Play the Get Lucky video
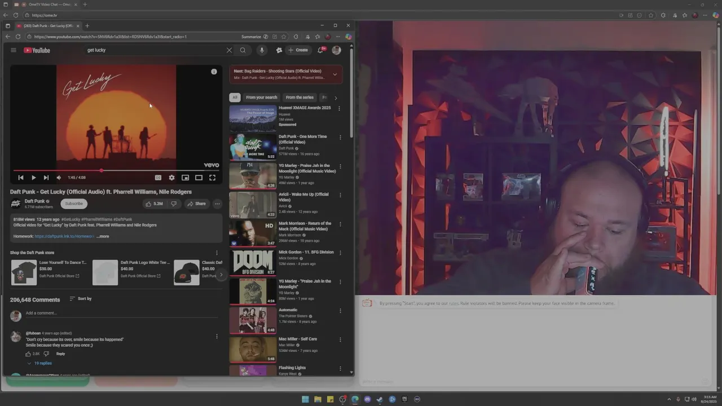Image resolution: width=722 pixels, height=406 pixels. (x=33, y=178)
